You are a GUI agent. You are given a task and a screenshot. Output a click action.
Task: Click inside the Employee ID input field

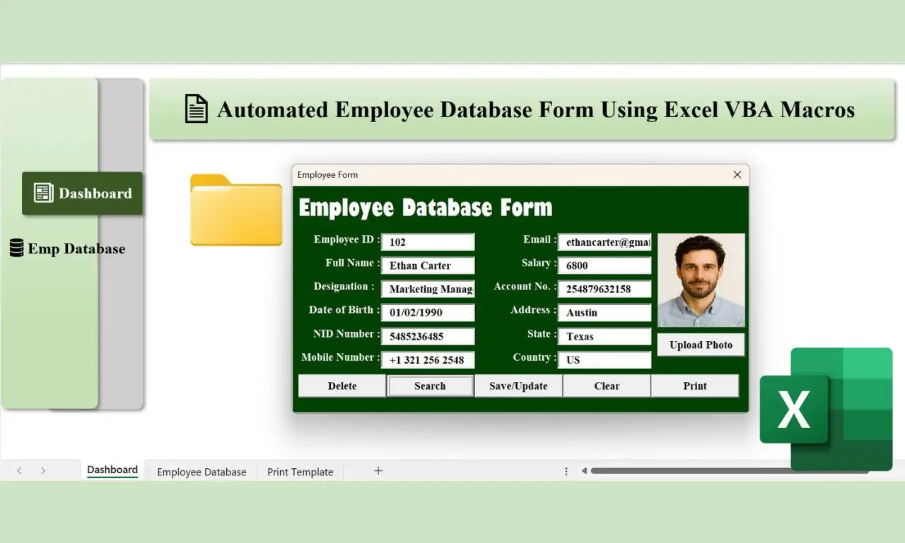pyautogui.click(x=428, y=241)
